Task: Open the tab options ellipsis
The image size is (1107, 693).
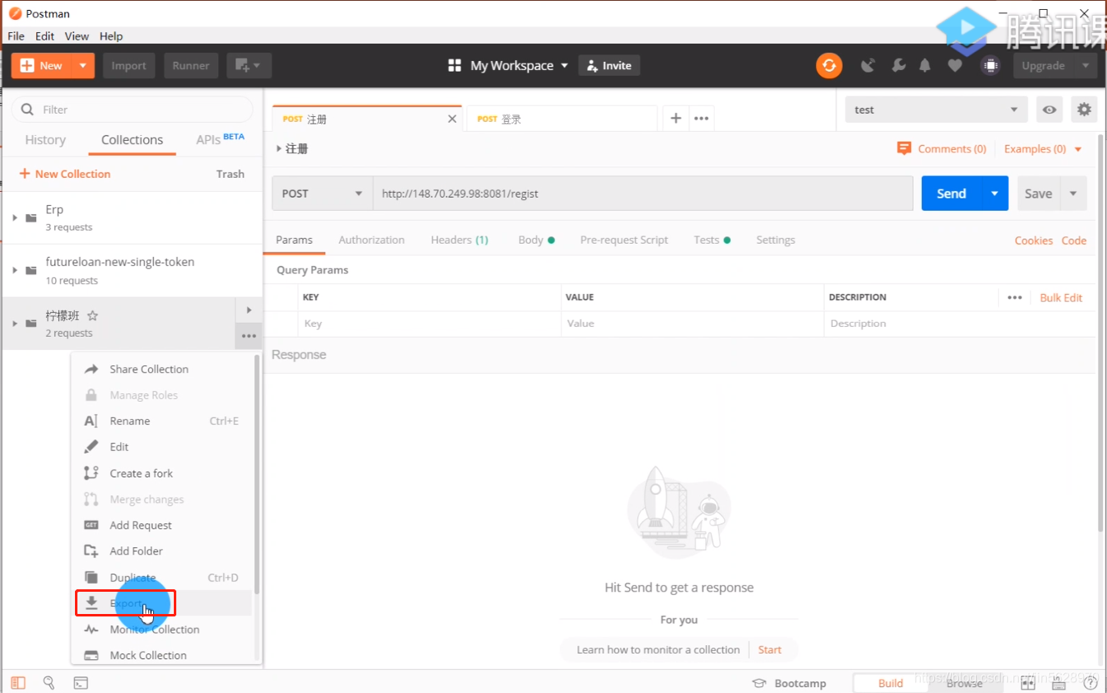Action: [701, 119]
